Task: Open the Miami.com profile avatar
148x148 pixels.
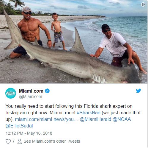Action: click(11, 93)
